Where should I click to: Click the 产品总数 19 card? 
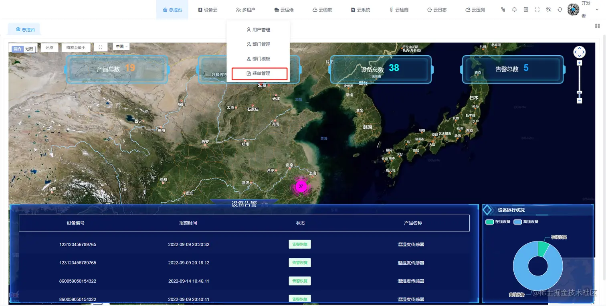coord(116,69)
